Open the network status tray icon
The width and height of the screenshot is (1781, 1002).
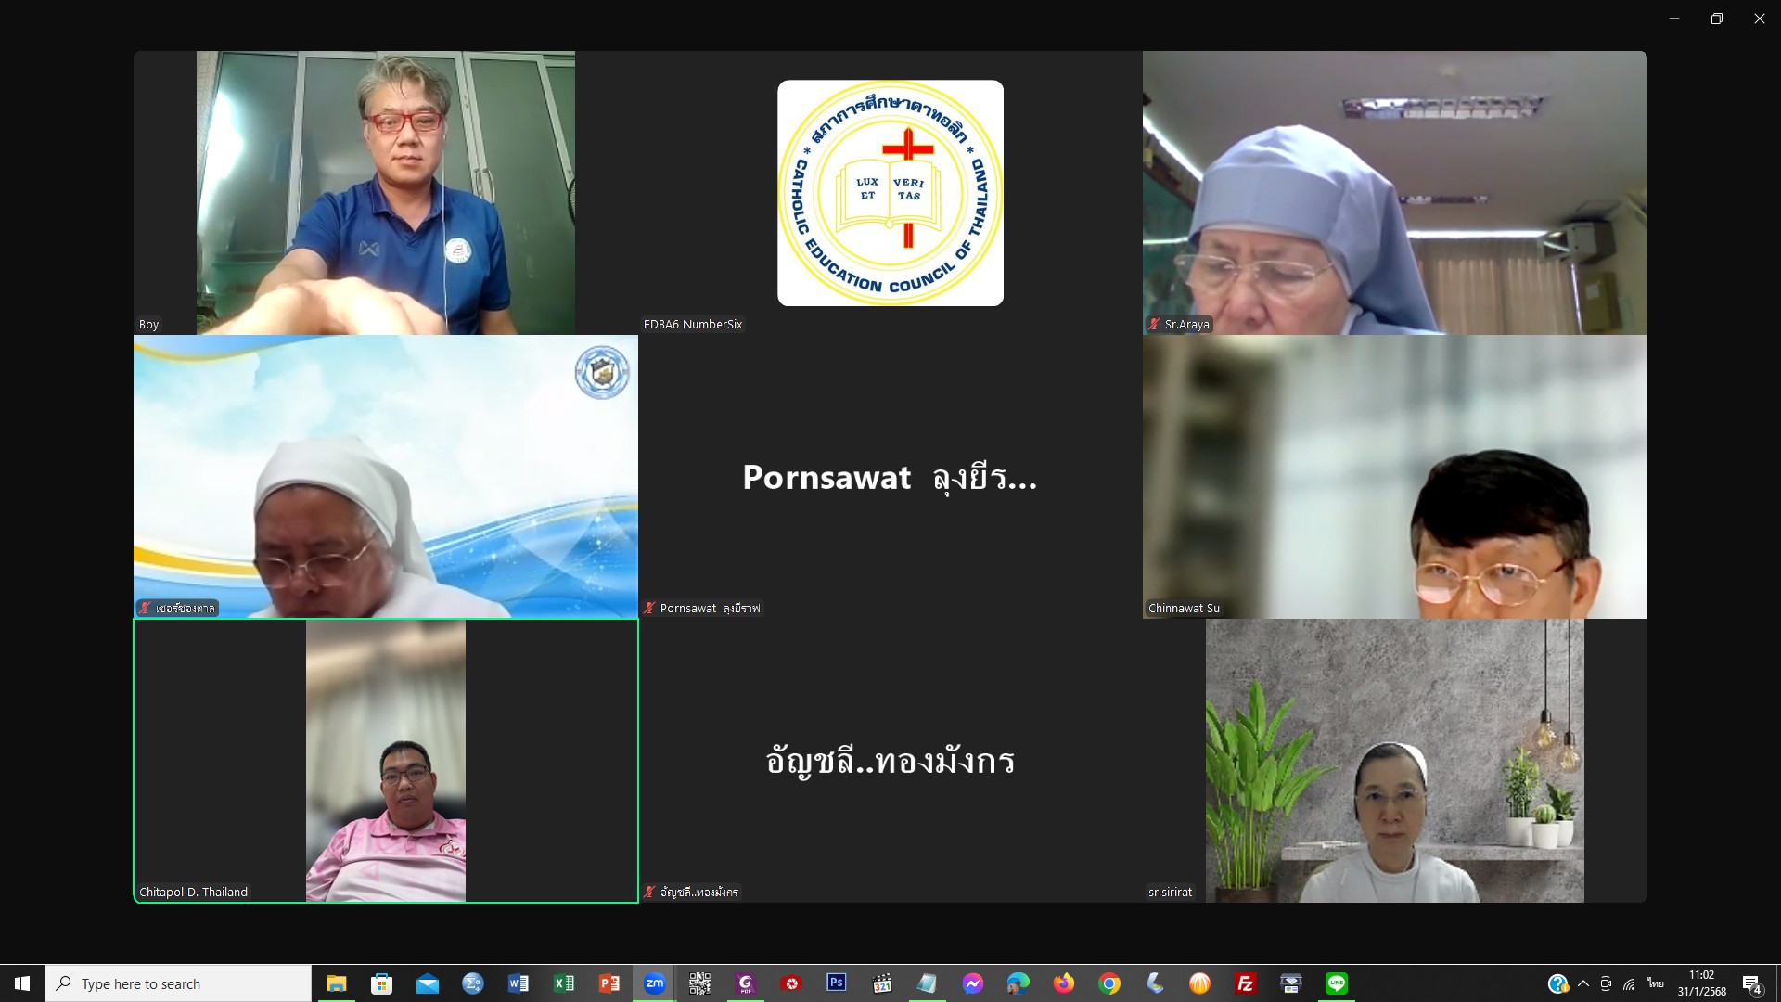[x=1630, y=983]
